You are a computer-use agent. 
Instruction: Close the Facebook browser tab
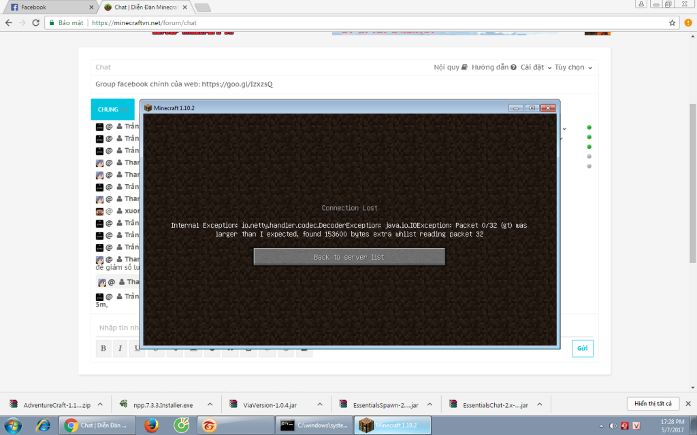click(x=91, y=7)
